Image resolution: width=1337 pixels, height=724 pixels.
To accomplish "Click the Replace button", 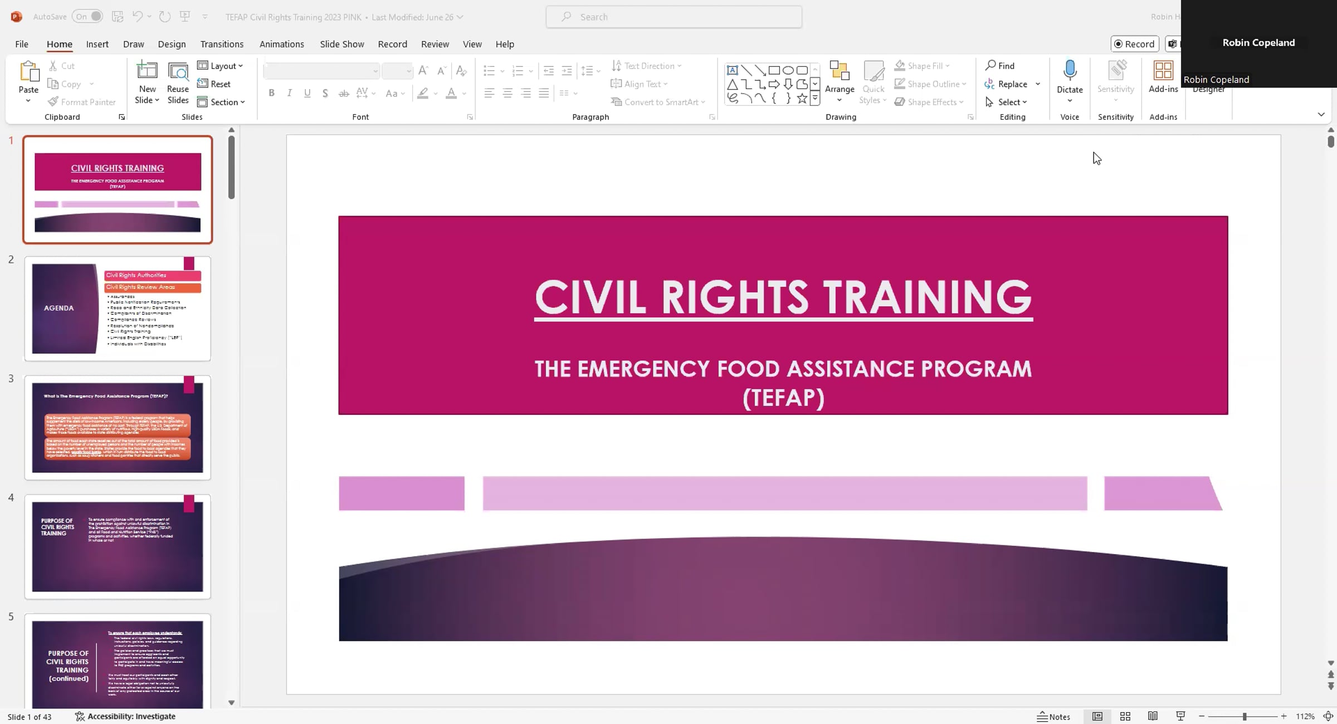I will tap(1006, 84).
